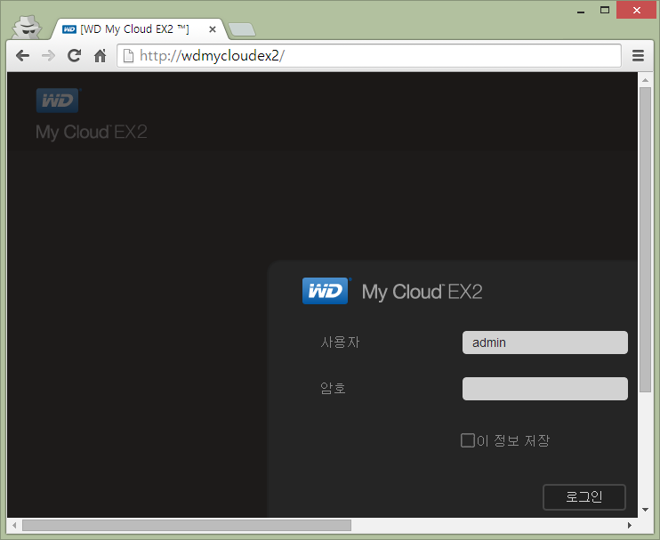The width and height of the screenshot is (660, 540).
Task: Click the browser forward arrow
Action: click(x=48, y=55)
